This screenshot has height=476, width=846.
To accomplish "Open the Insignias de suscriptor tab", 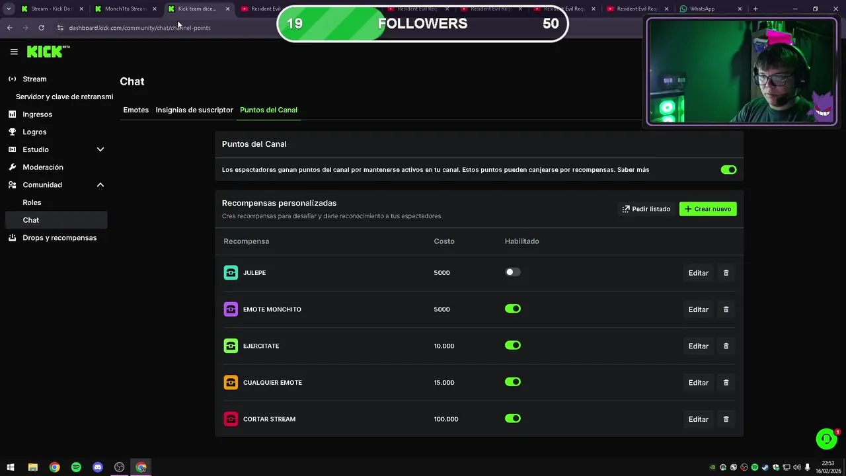I will [x=194, y=110].
